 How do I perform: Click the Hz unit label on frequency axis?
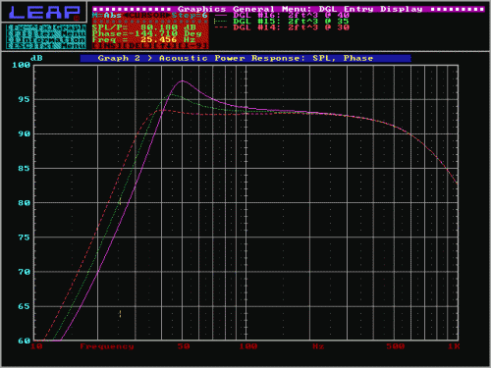click(318, 346)
